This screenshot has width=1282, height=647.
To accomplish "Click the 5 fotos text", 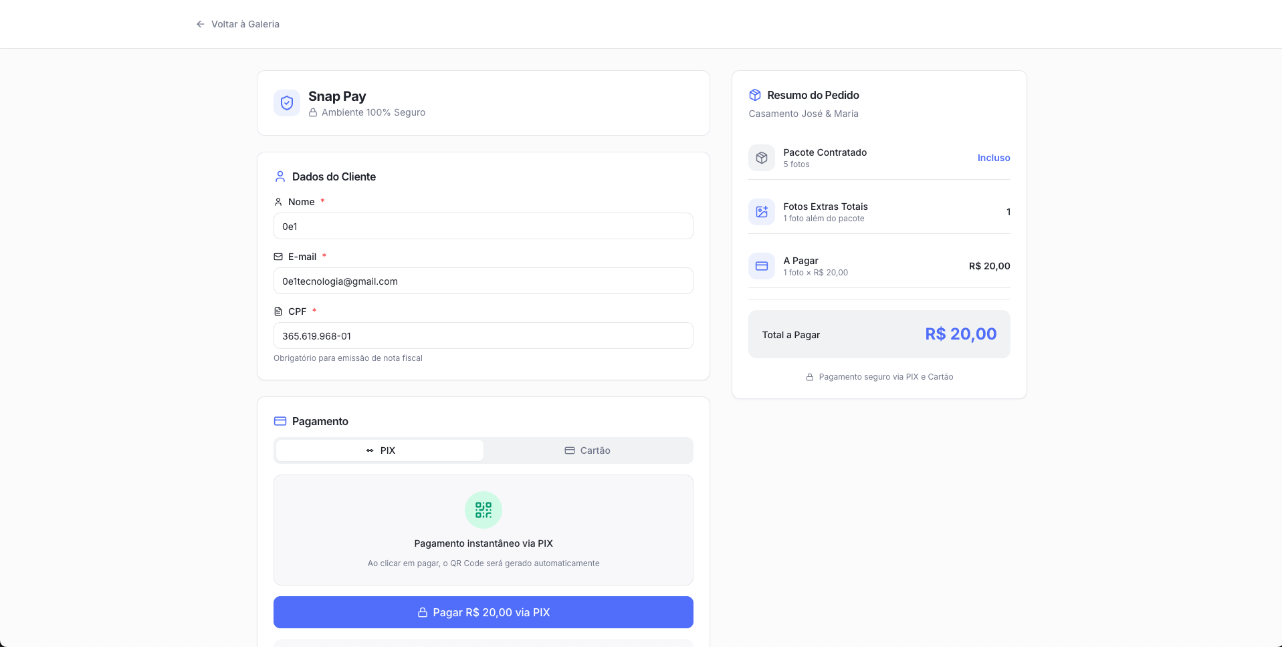I will [796, 164].
